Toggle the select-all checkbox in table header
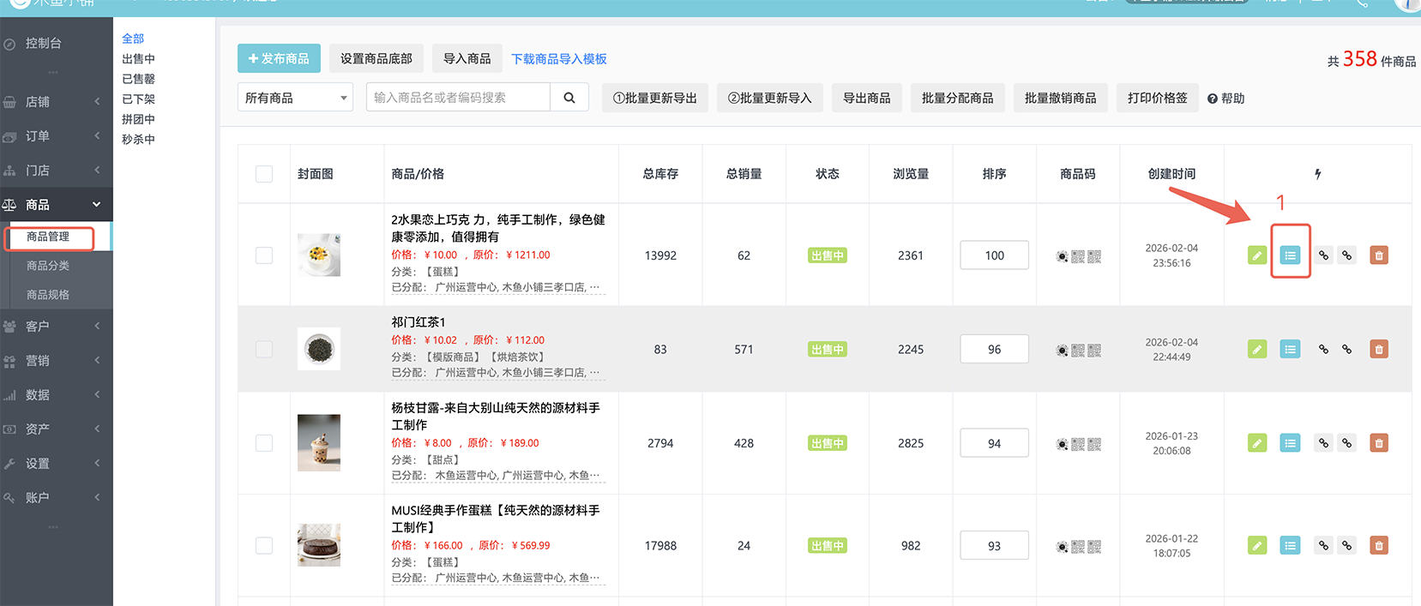 tap(264, 174)
